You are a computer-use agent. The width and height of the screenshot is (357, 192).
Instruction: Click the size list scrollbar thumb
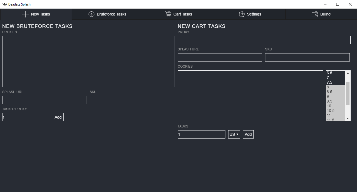[x=348, y=93]
